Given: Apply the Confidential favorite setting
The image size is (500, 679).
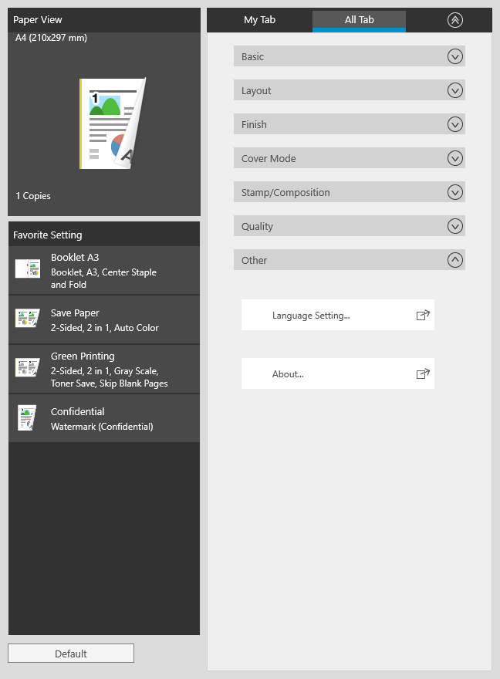Looking at the screenshot, I should click(104, 418).
